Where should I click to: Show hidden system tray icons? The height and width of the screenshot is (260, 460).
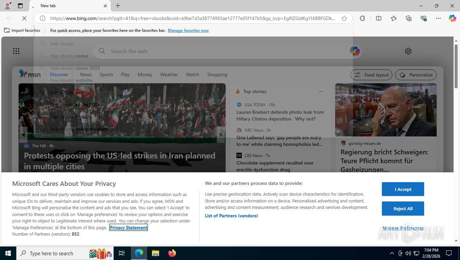(392, 253)
